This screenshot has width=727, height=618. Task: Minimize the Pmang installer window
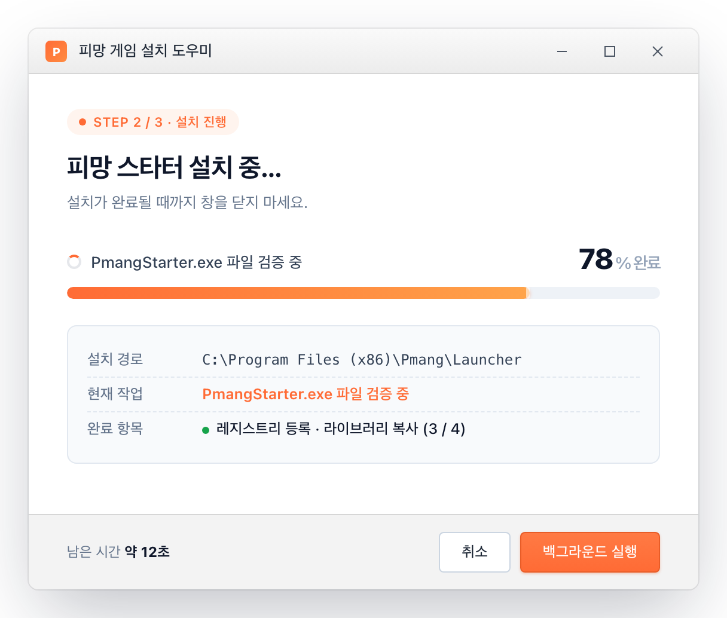tap(562, 51)
